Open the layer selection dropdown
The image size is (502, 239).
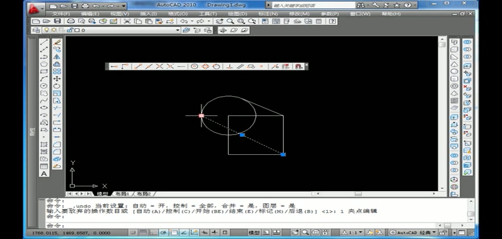point(178,30)
